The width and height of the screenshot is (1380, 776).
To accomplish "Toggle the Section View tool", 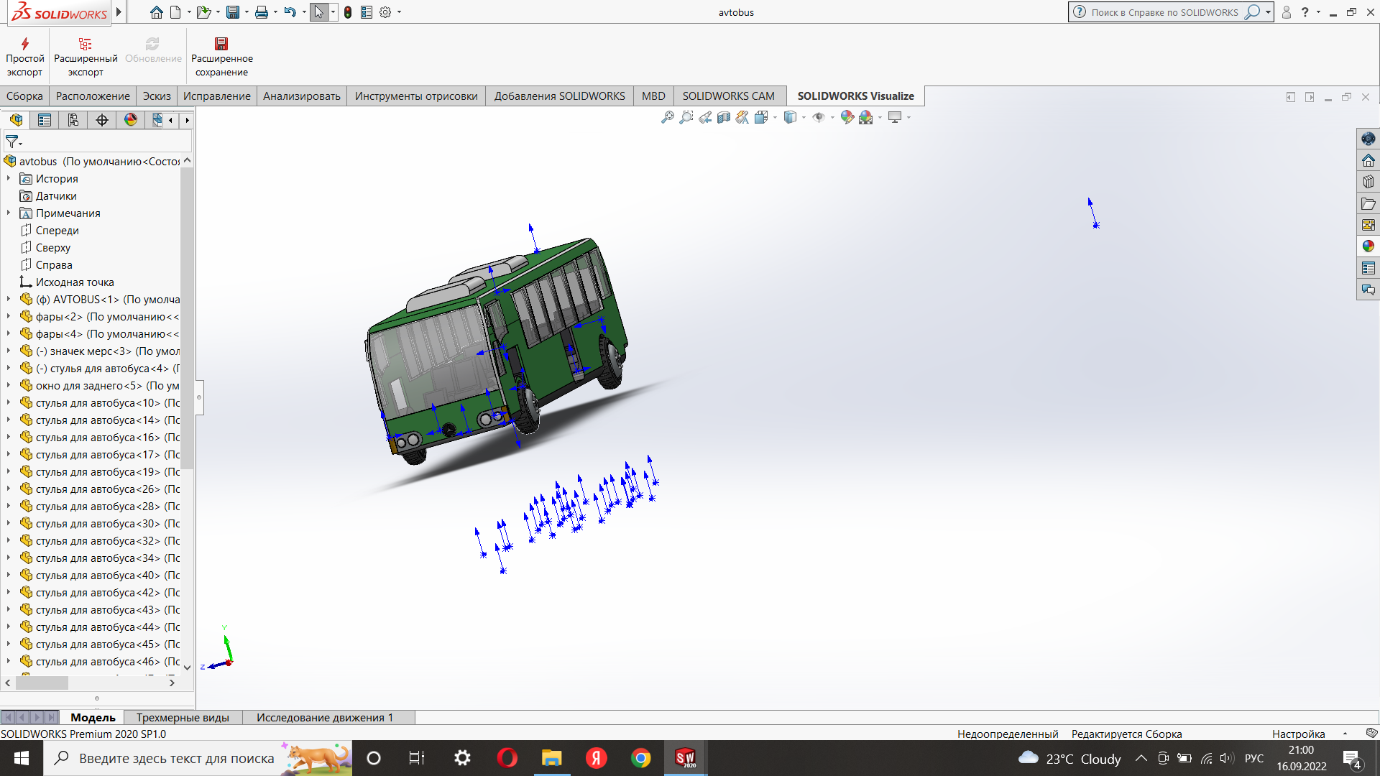I will point(724,117).
